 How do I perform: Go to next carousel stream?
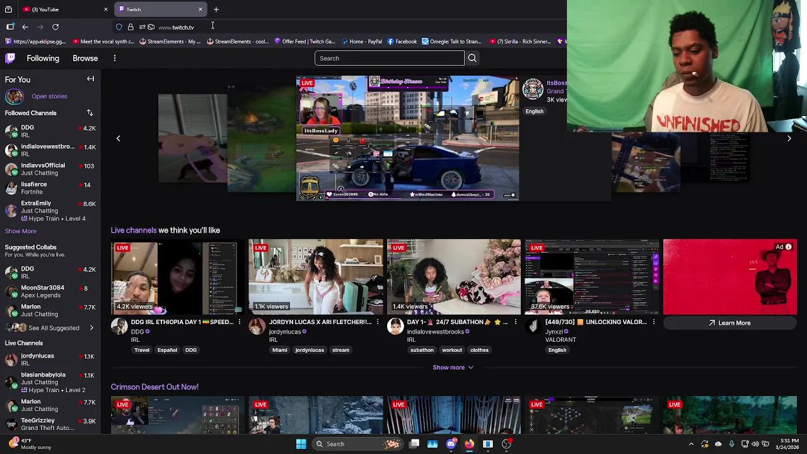789,138
